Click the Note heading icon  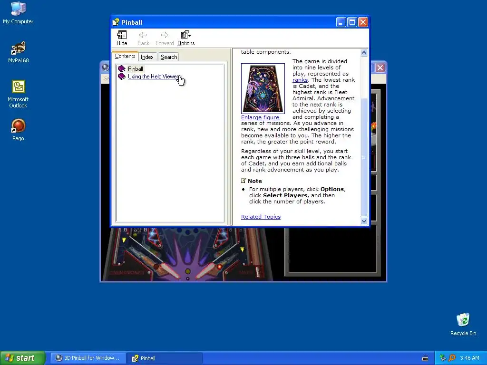point(243,181)
